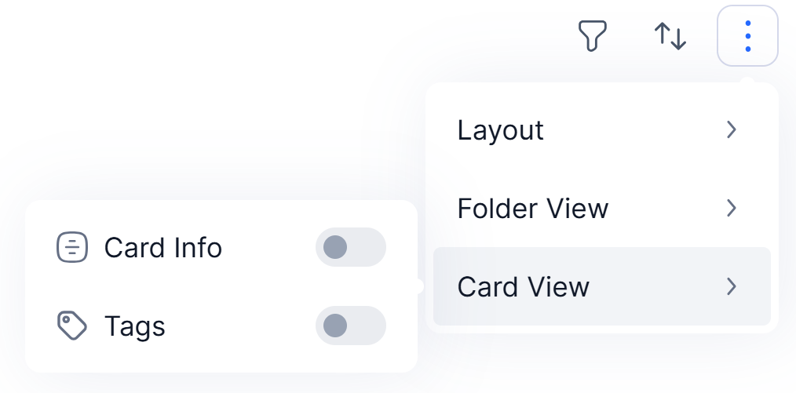Click the Tags label icon

[x=72, y=326]
